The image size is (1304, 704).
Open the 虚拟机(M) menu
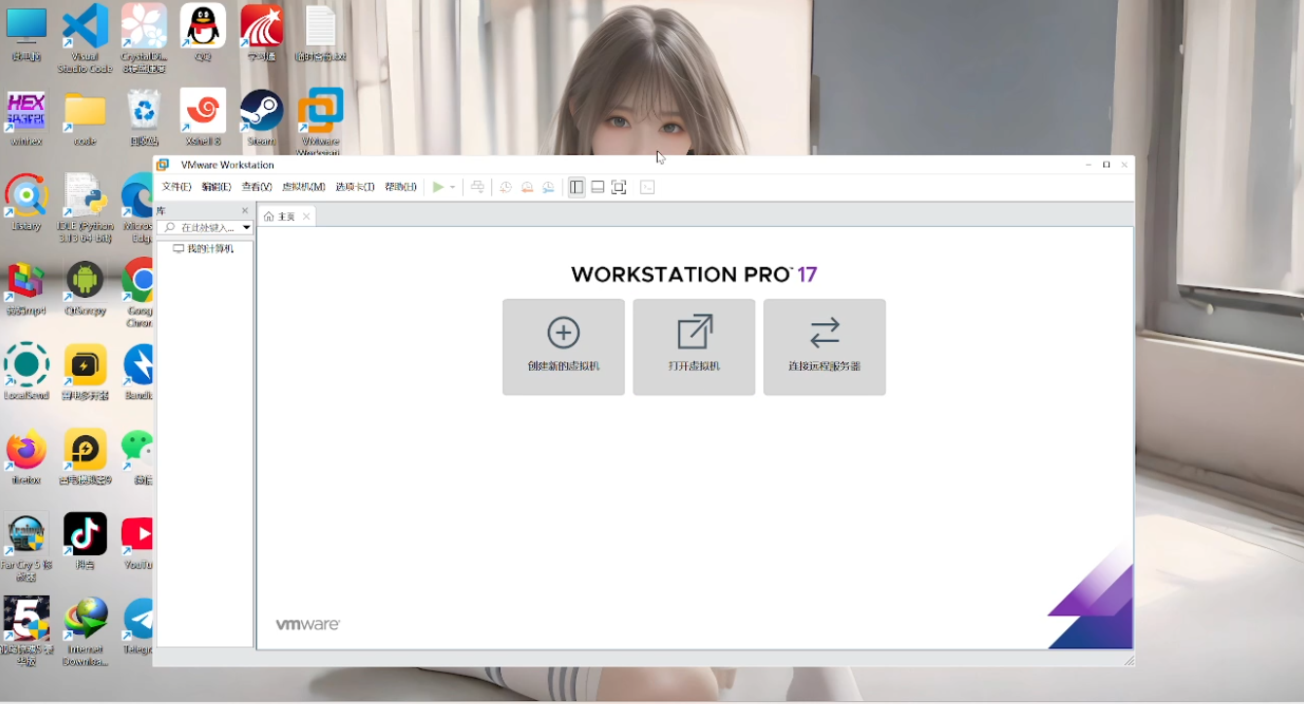point(303,187)
